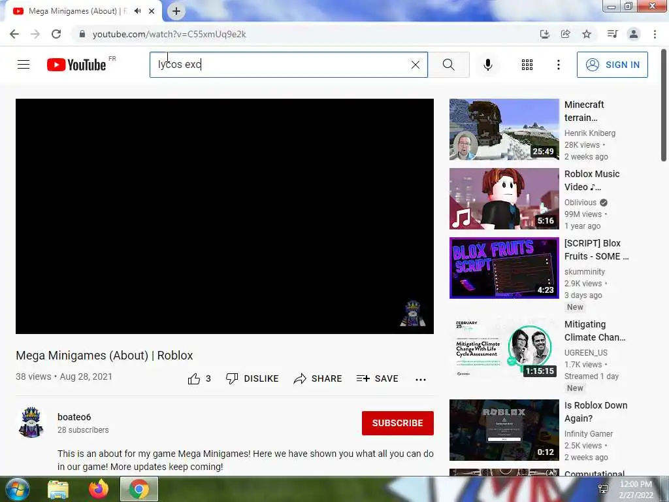Image resolution: width=669 pixels, height=502 pixels.
Task: Open YouTube settings three-dot menu
Action: [558, 65]
